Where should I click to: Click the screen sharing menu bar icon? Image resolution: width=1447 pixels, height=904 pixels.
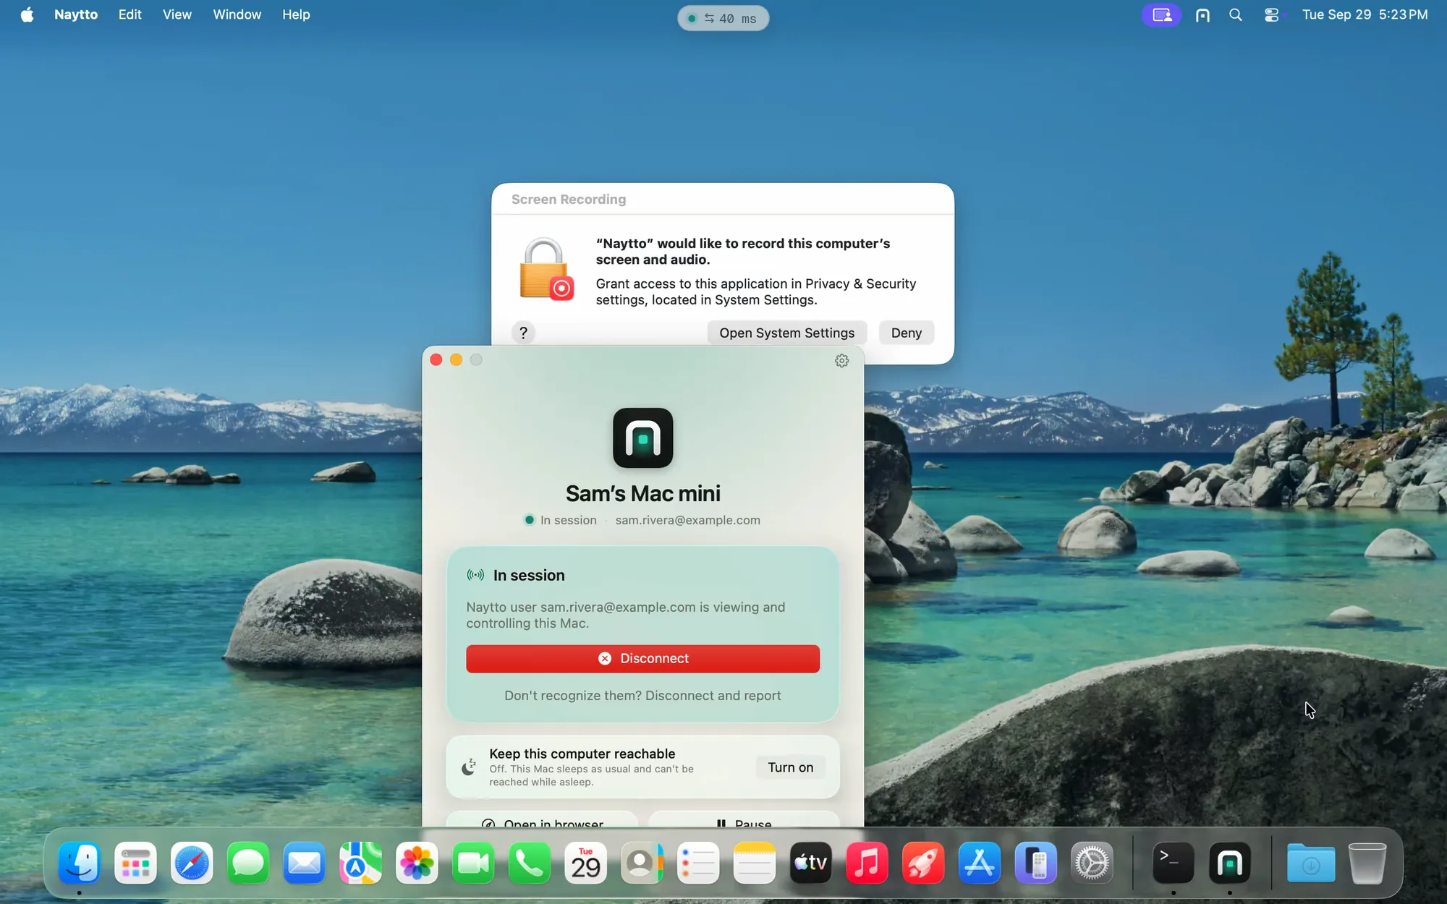pyautogui.click(x=1161, y=14)
